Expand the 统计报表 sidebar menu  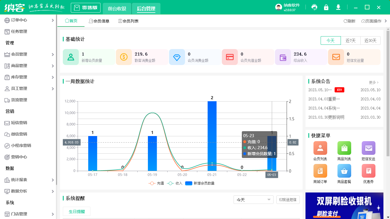[x=28, y=180]
